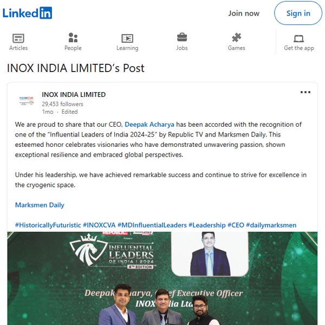Open the Marksmen Daily link

point(40,205)
